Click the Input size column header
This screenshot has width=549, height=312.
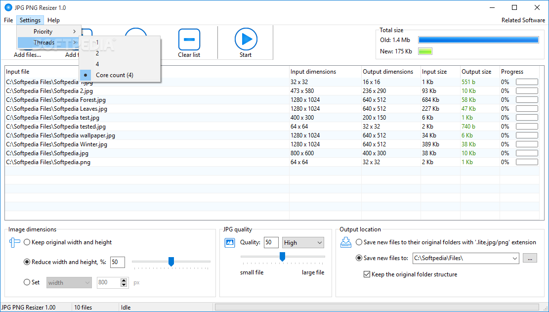pos(440,71)
